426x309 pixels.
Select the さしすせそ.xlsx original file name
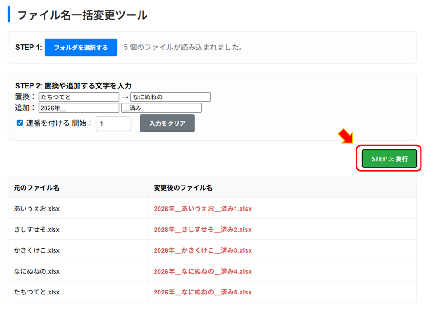coord(37,230)
